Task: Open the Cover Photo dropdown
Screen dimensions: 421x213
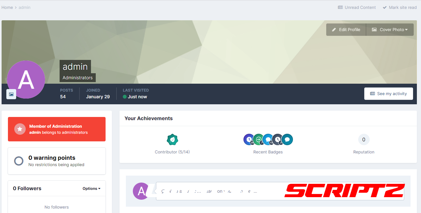Action: [390, 29]
